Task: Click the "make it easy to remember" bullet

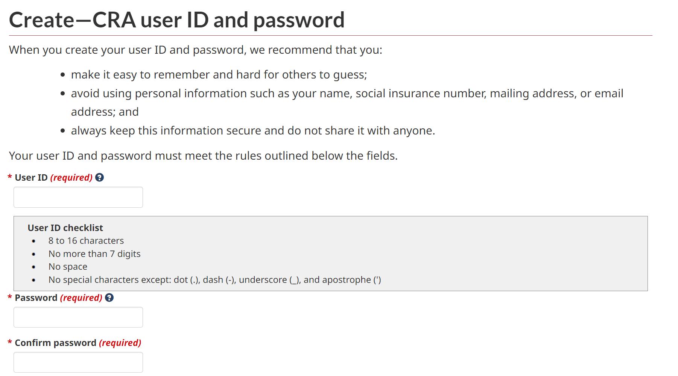Action: [x=219, y=75]
